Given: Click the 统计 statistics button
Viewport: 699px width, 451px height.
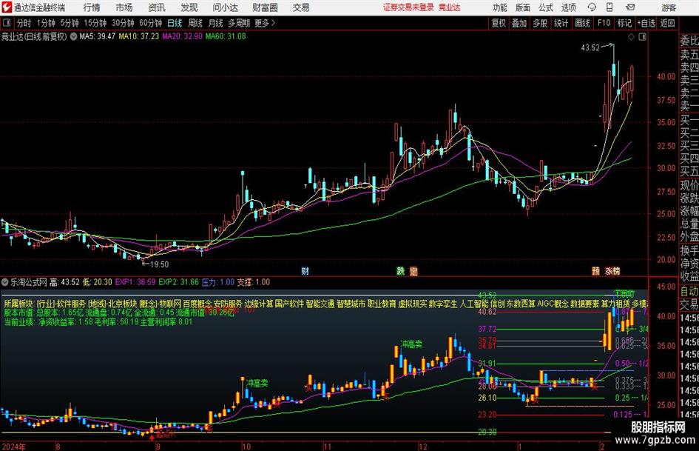Looking at the screenshot, I should coord(561,23).
